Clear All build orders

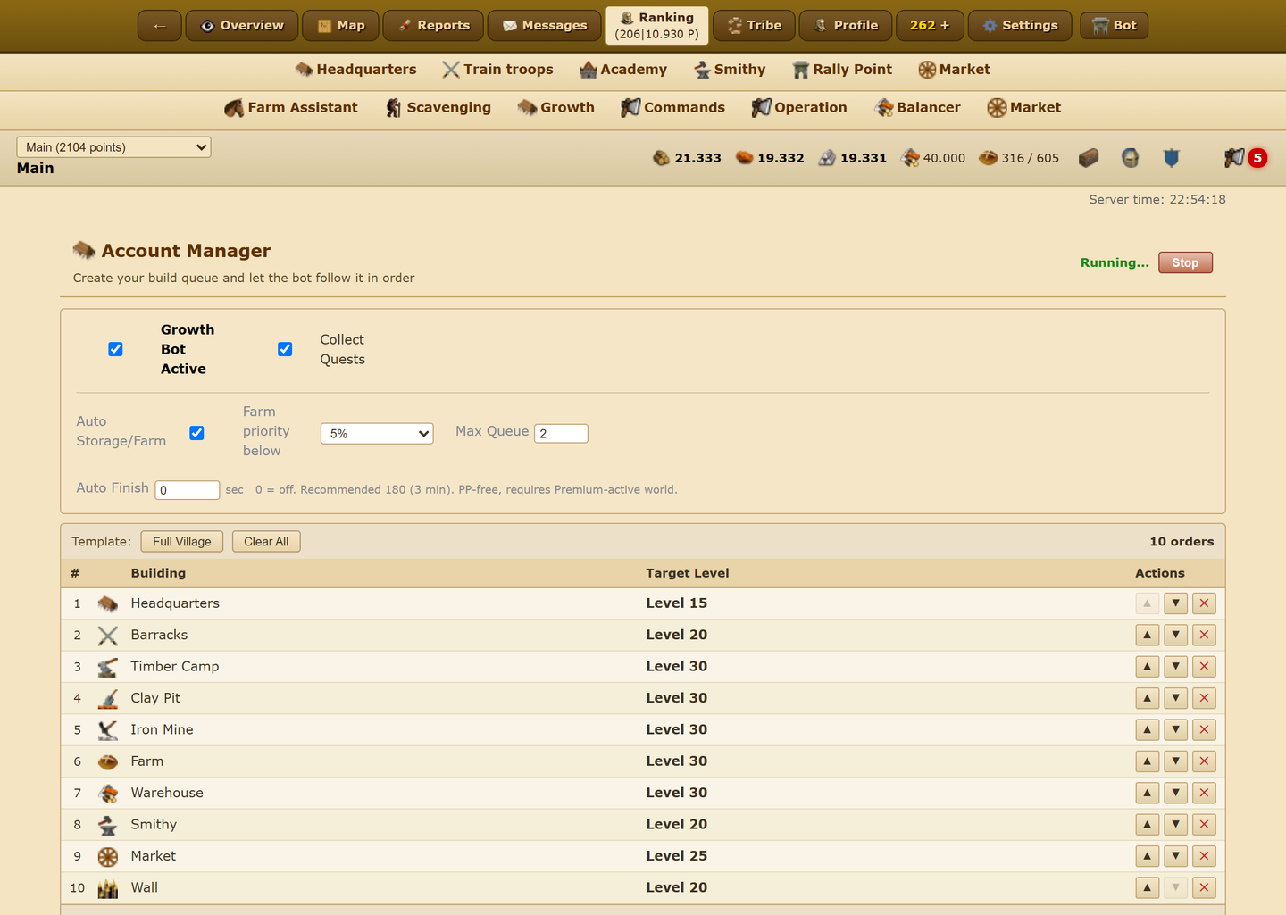coord(266,542)
